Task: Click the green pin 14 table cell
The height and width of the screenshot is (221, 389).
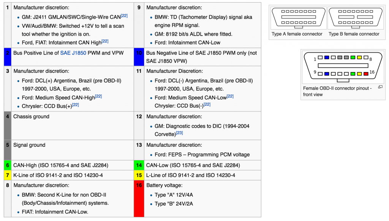Action: click(139, 165)
